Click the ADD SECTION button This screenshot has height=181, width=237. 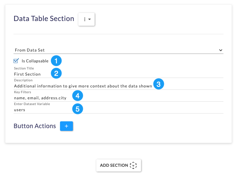(x=119, y=165)
